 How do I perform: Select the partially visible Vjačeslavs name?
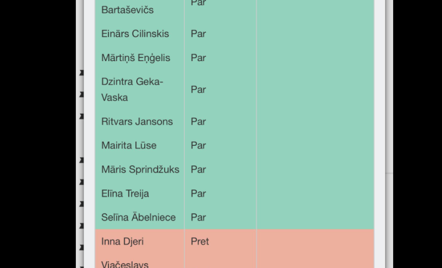coord(125,264)
